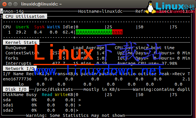Click the Wait% column header
The image size is (196, 118).
(x=53, y=27)
